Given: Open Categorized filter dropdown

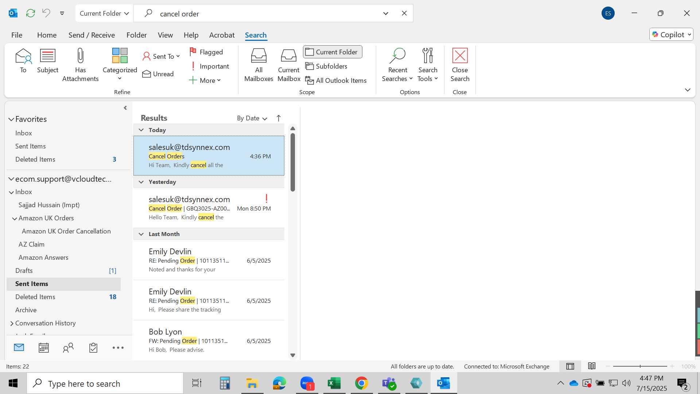Looking at the screenshot, I should [x=120, y=65].
